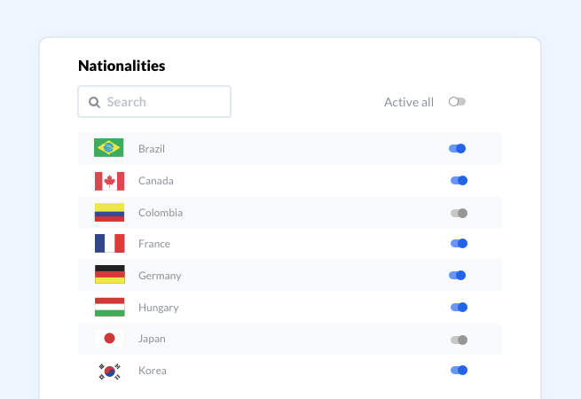
Task: Click the Hungary flag icon
Action: [x=110, y=307]
